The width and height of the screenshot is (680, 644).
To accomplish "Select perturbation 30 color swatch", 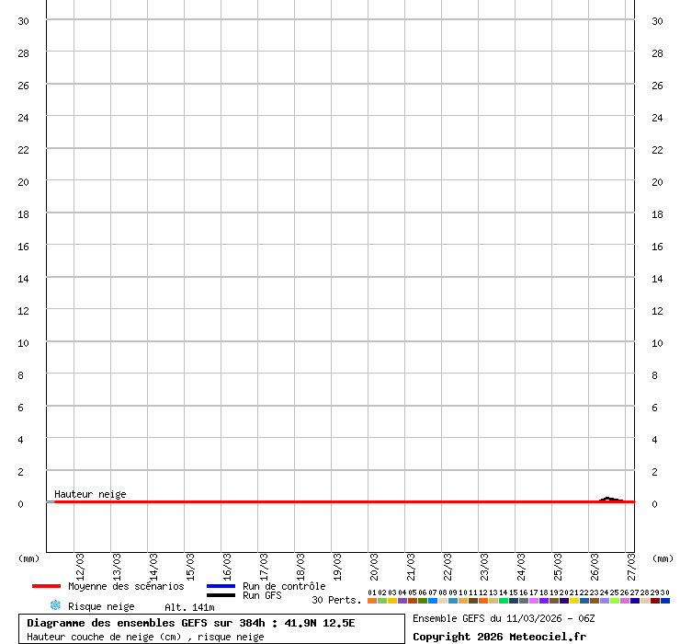I will tap(665, 601).
